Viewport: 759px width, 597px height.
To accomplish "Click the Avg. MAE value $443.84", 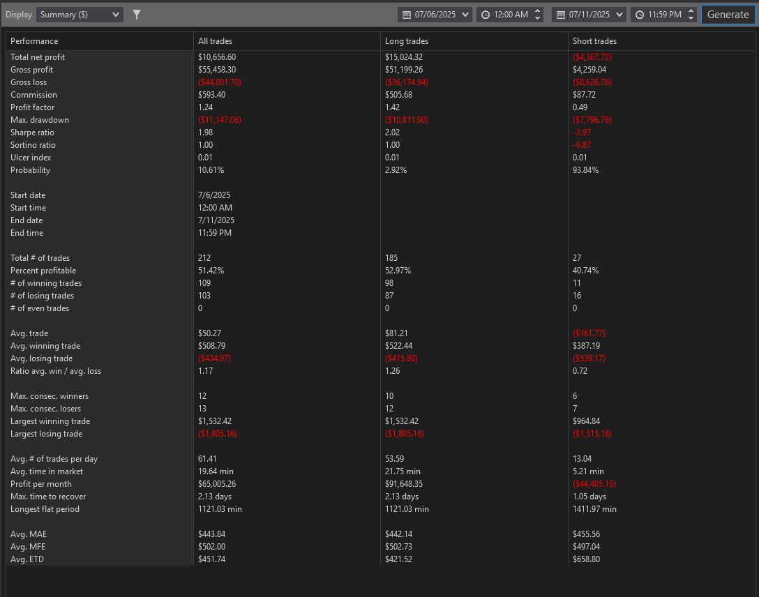I will pyautogui.click(x=211, y=534).
